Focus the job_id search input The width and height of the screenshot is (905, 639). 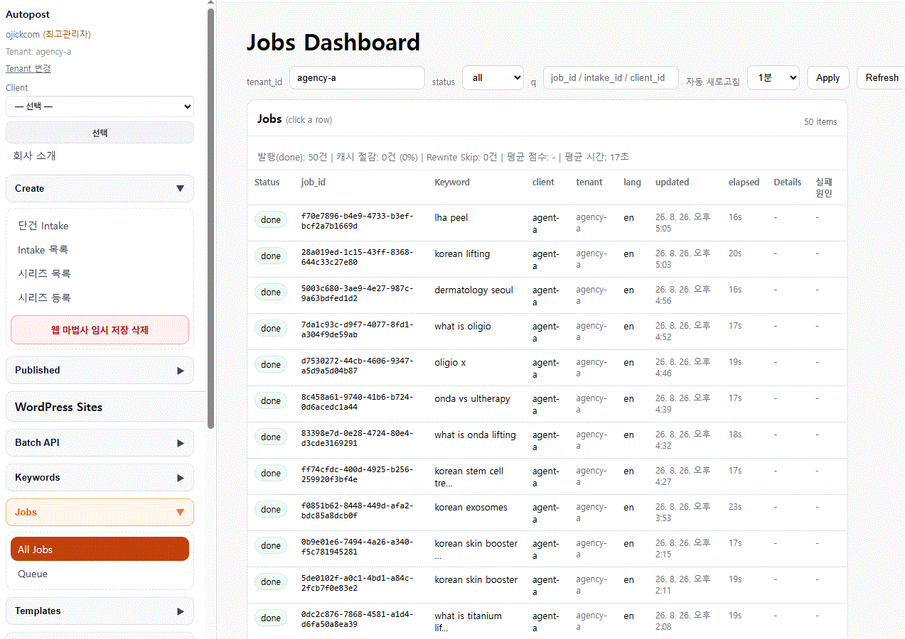[611, 78]
